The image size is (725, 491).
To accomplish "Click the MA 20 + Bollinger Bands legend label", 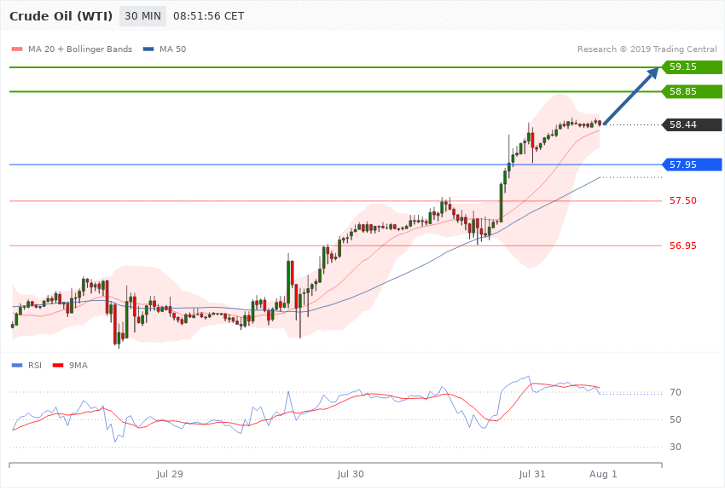I will pos(80,49).
